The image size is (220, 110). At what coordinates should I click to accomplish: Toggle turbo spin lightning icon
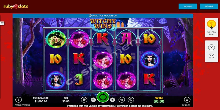pyautogui.click(x=84, y=100)
